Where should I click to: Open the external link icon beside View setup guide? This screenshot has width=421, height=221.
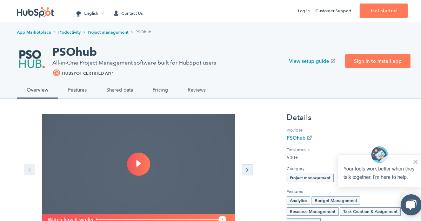click(x=333, y=61)
